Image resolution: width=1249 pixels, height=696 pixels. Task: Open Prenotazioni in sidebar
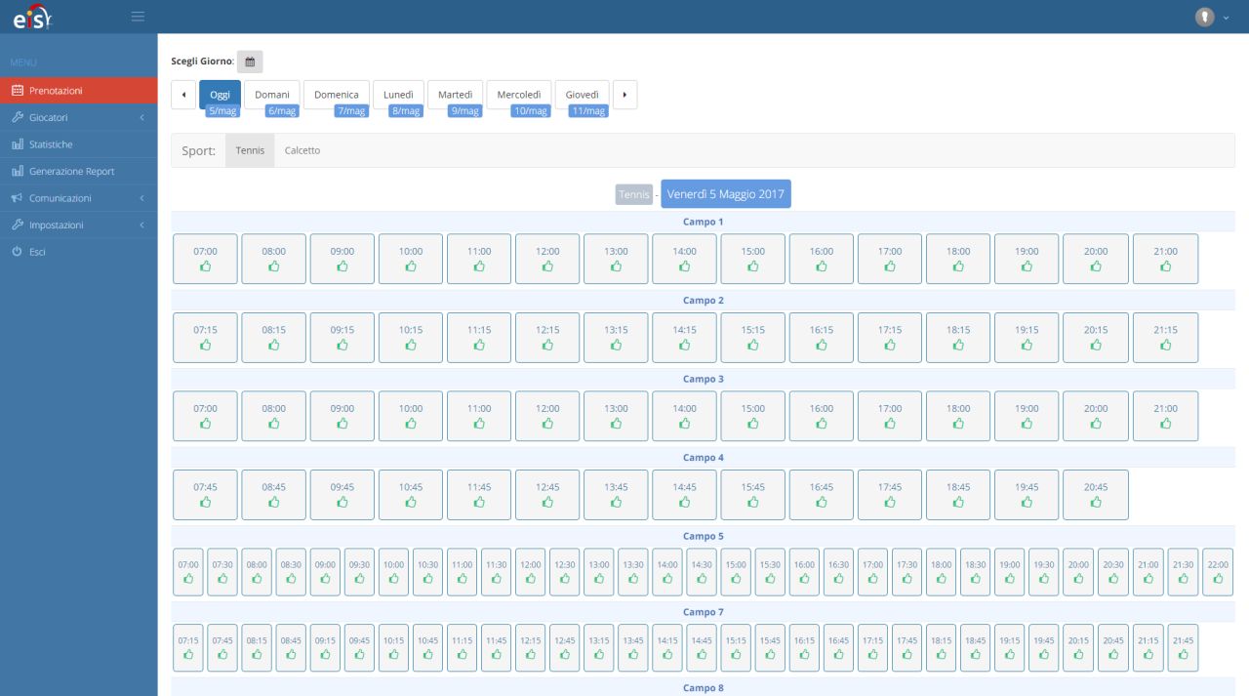[78, 91]
